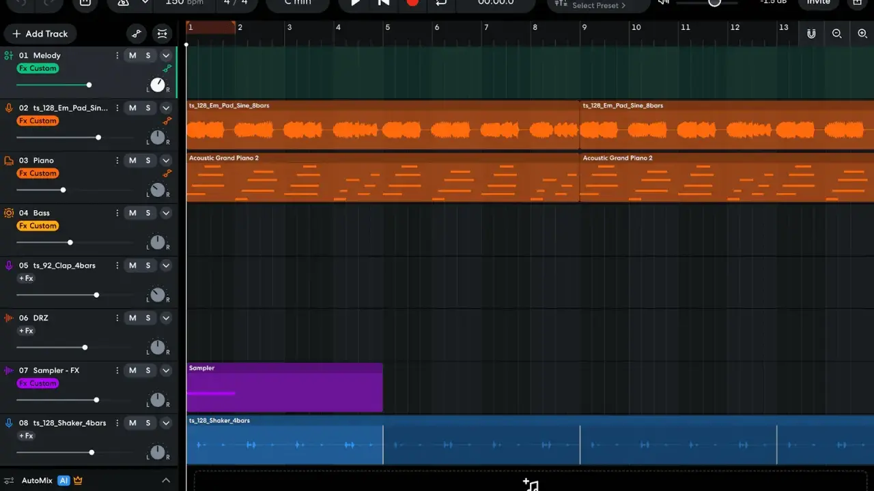Solo the ts_128_Shaker_4bars track
The width and height of the screenshot is (874, 491).
(x=147, y=423)
